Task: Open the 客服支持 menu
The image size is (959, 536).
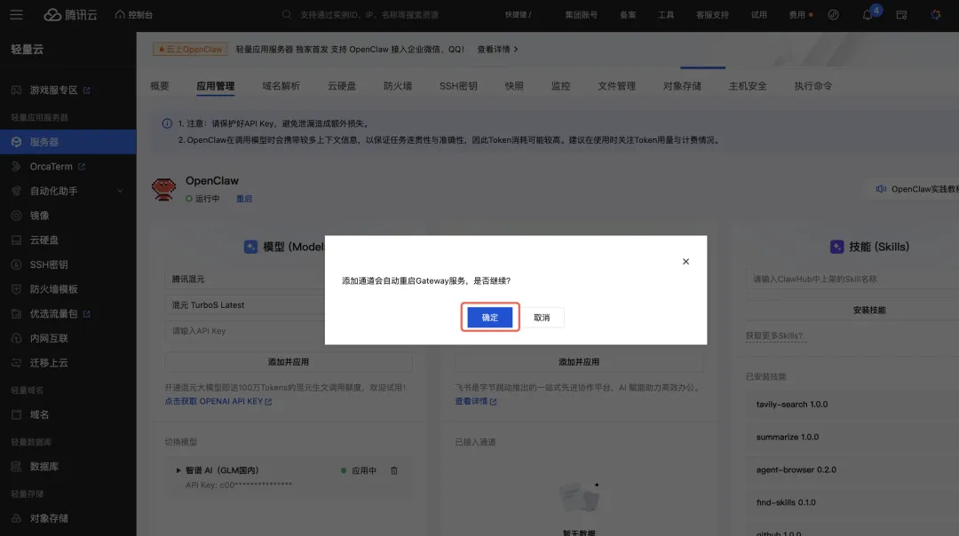Action: click(x=712, y=15)
